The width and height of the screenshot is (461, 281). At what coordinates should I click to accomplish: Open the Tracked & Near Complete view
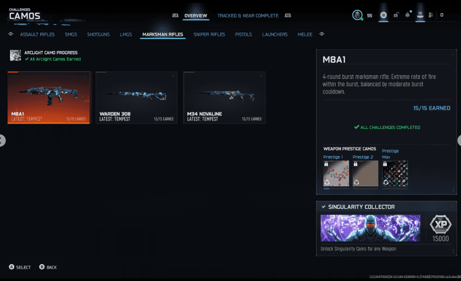click(248, 15)
